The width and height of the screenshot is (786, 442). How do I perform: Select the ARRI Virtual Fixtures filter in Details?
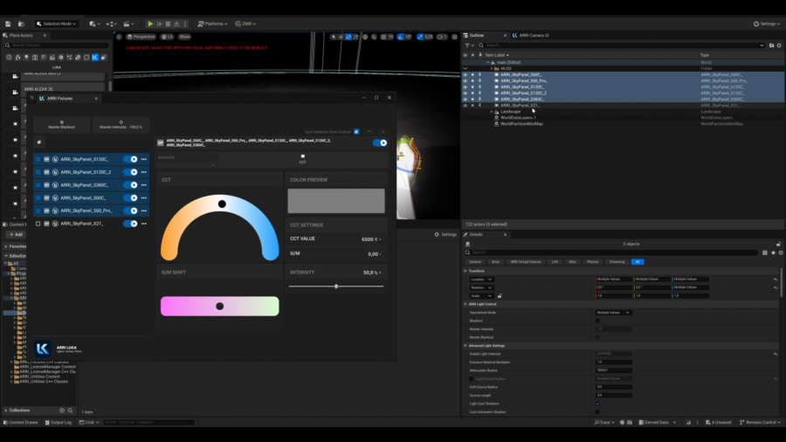point(526,261)
